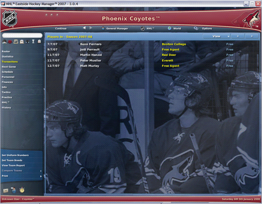Open the Boston College team link
This screenshot has height=204, width=262.
click(x=174, y=44)
